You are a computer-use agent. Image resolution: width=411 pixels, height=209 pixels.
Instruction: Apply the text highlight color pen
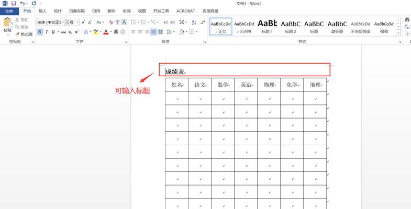(x=96, y=32)
